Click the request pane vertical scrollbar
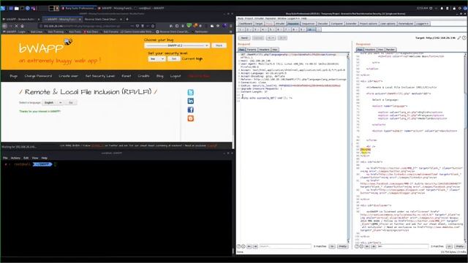468x263 pixels. [x=348, y=148]
